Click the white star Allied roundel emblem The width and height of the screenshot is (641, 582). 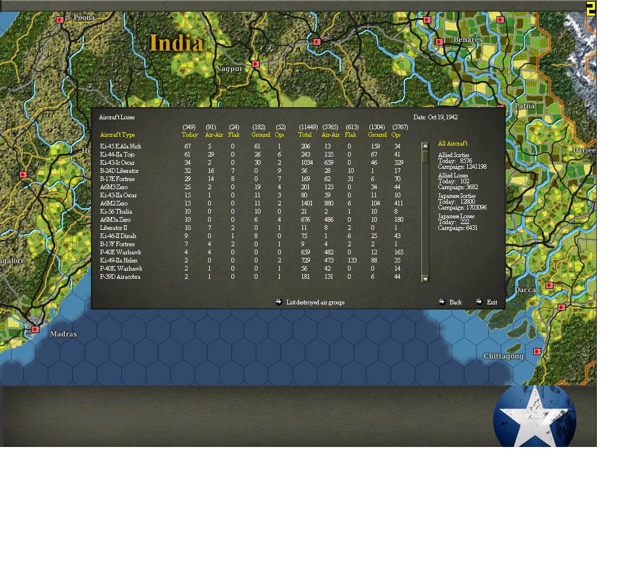coord(535,417)
